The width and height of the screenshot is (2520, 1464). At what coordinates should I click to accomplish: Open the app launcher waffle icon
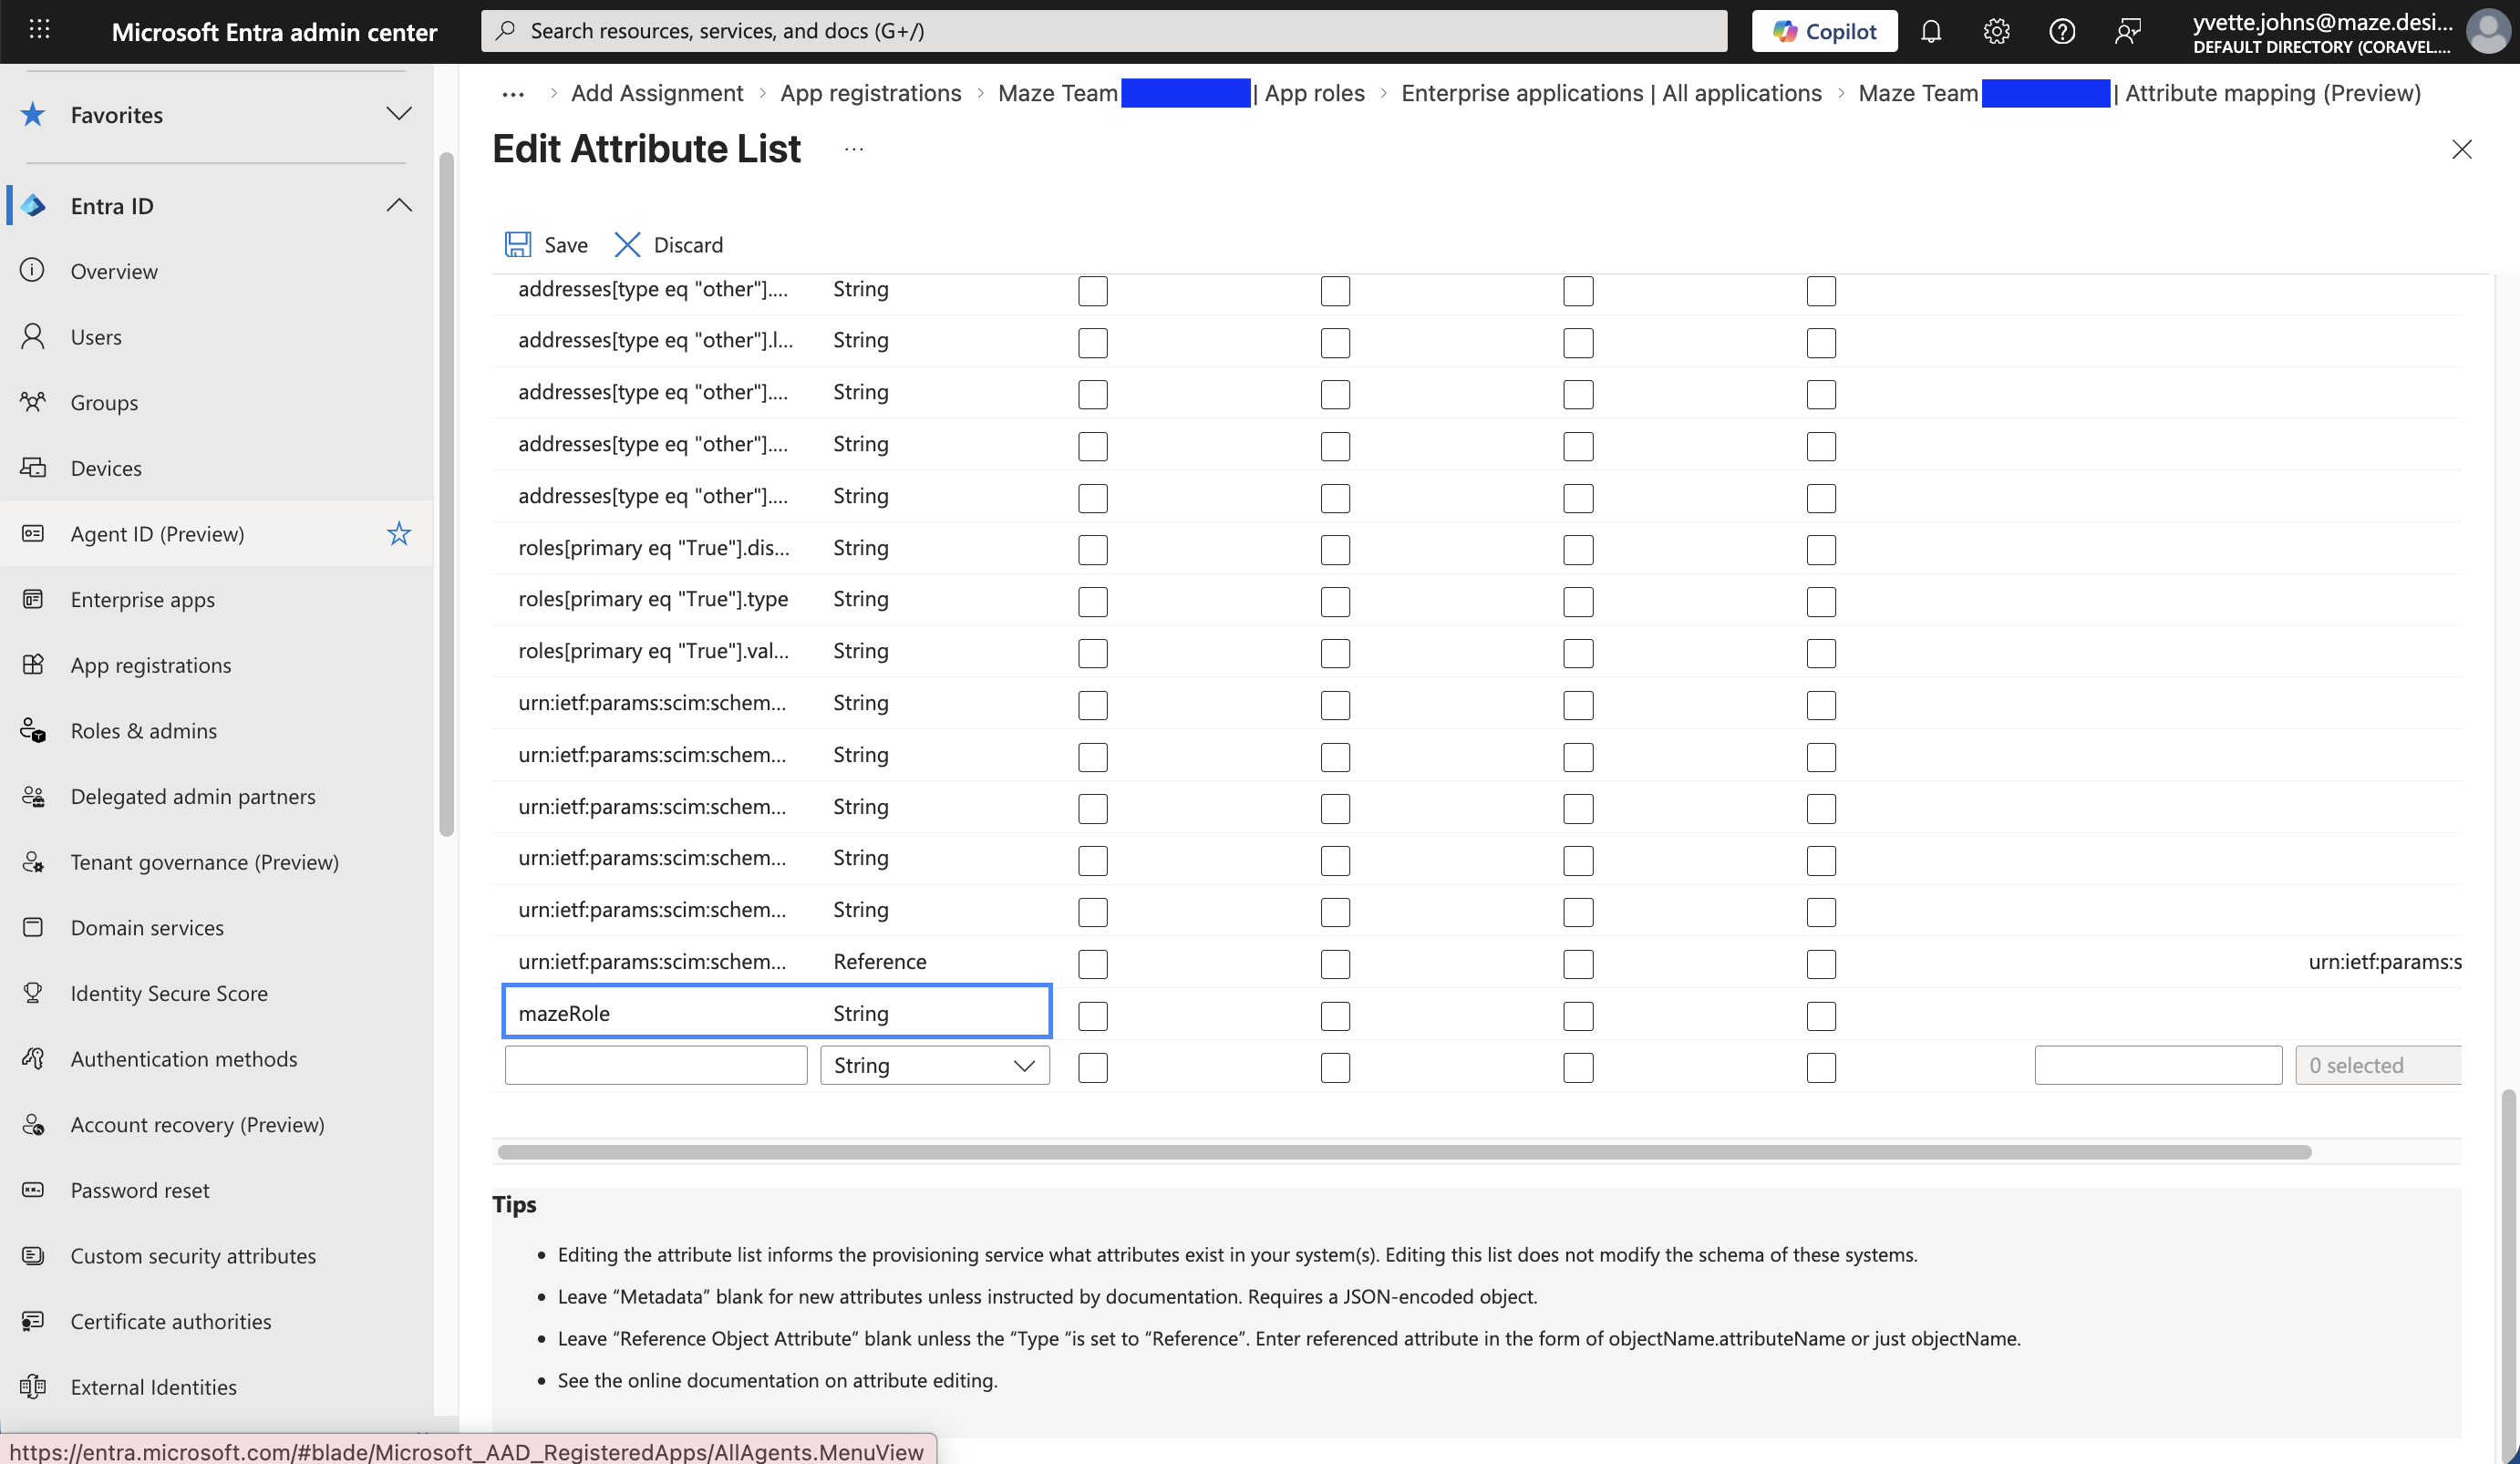(39, 30)
